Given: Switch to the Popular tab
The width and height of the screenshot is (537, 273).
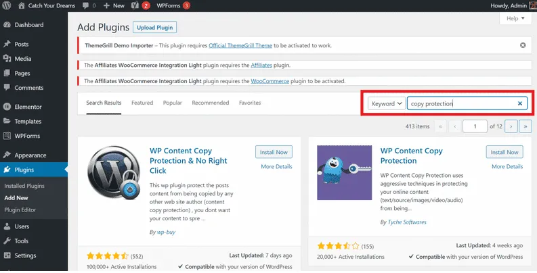Looking at the screenshot, I should 172,103.
